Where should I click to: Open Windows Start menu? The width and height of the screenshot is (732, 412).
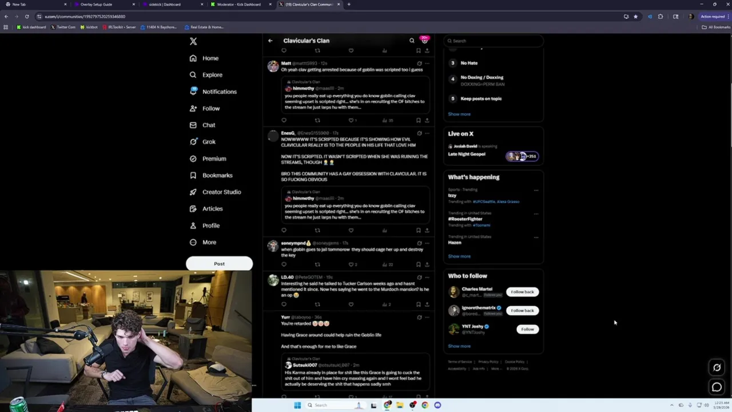[x=297, y=405]
